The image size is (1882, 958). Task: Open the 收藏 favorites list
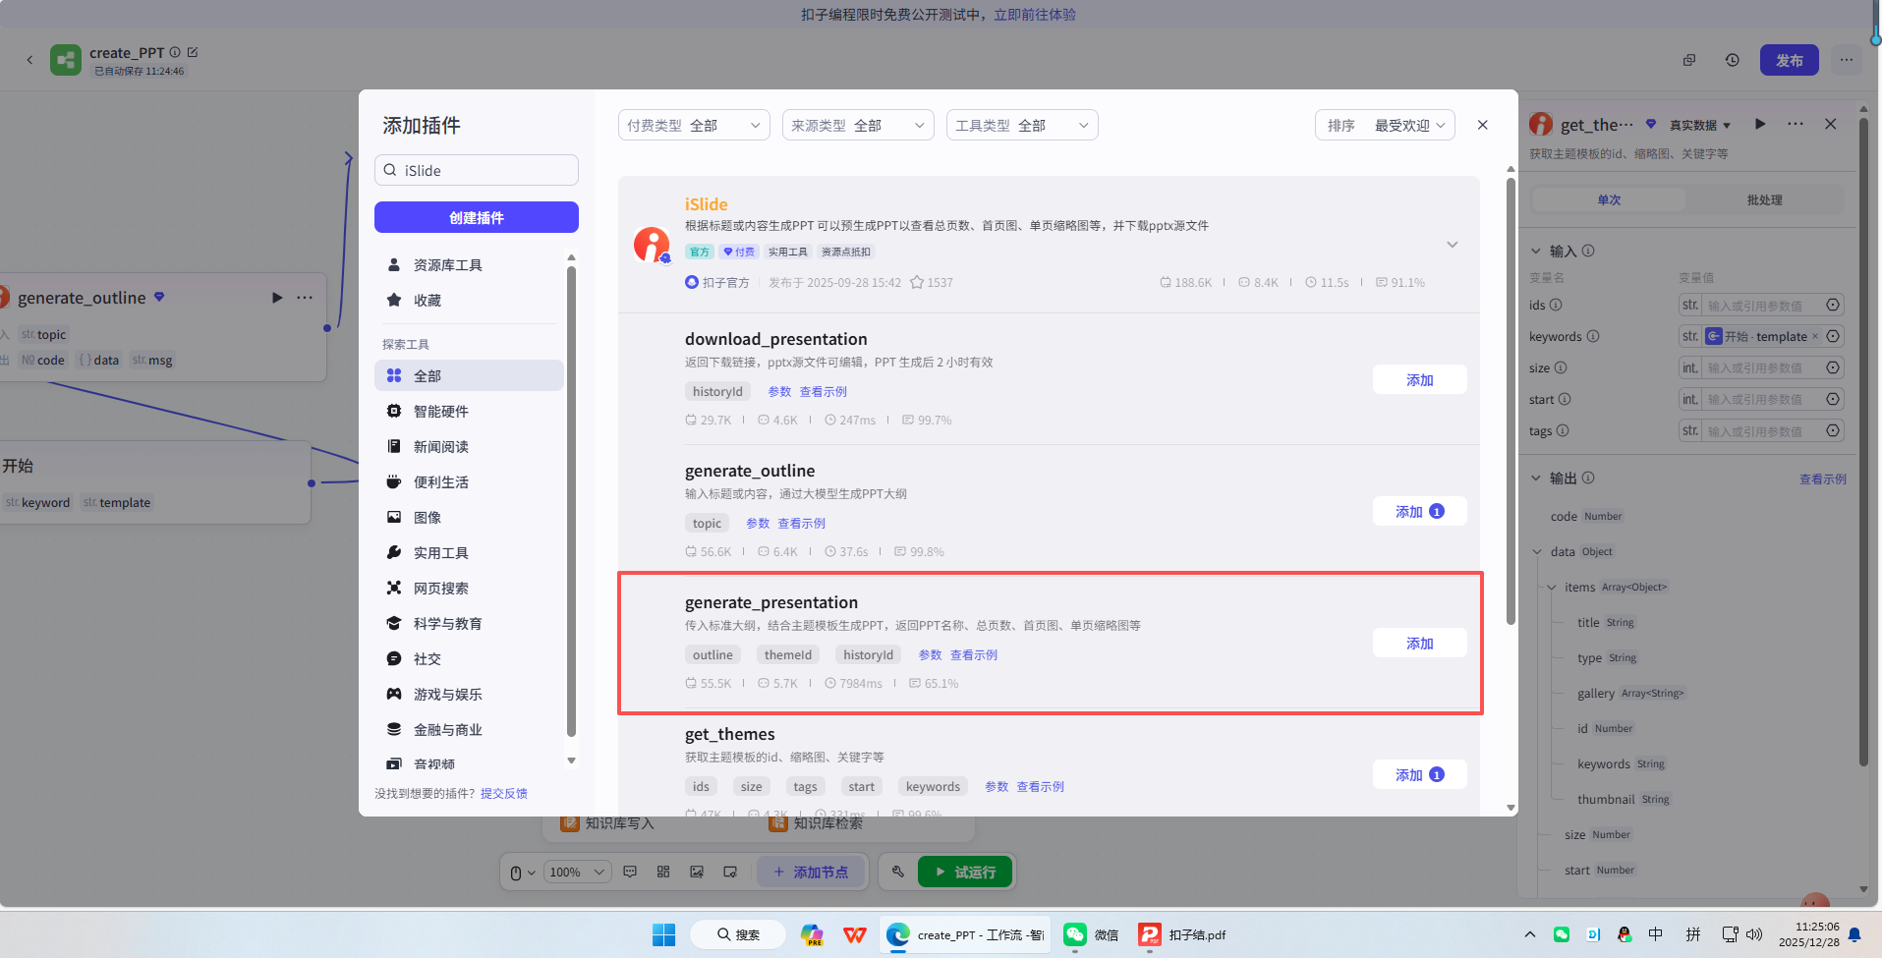pos(469,300)
